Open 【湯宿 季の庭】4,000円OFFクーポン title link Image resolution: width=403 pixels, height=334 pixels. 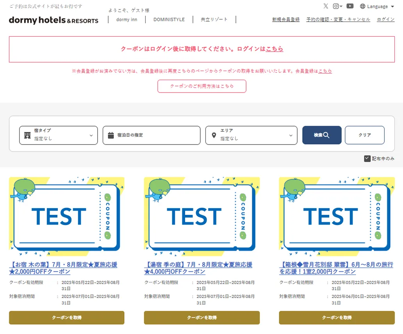(x=198, y=268)
